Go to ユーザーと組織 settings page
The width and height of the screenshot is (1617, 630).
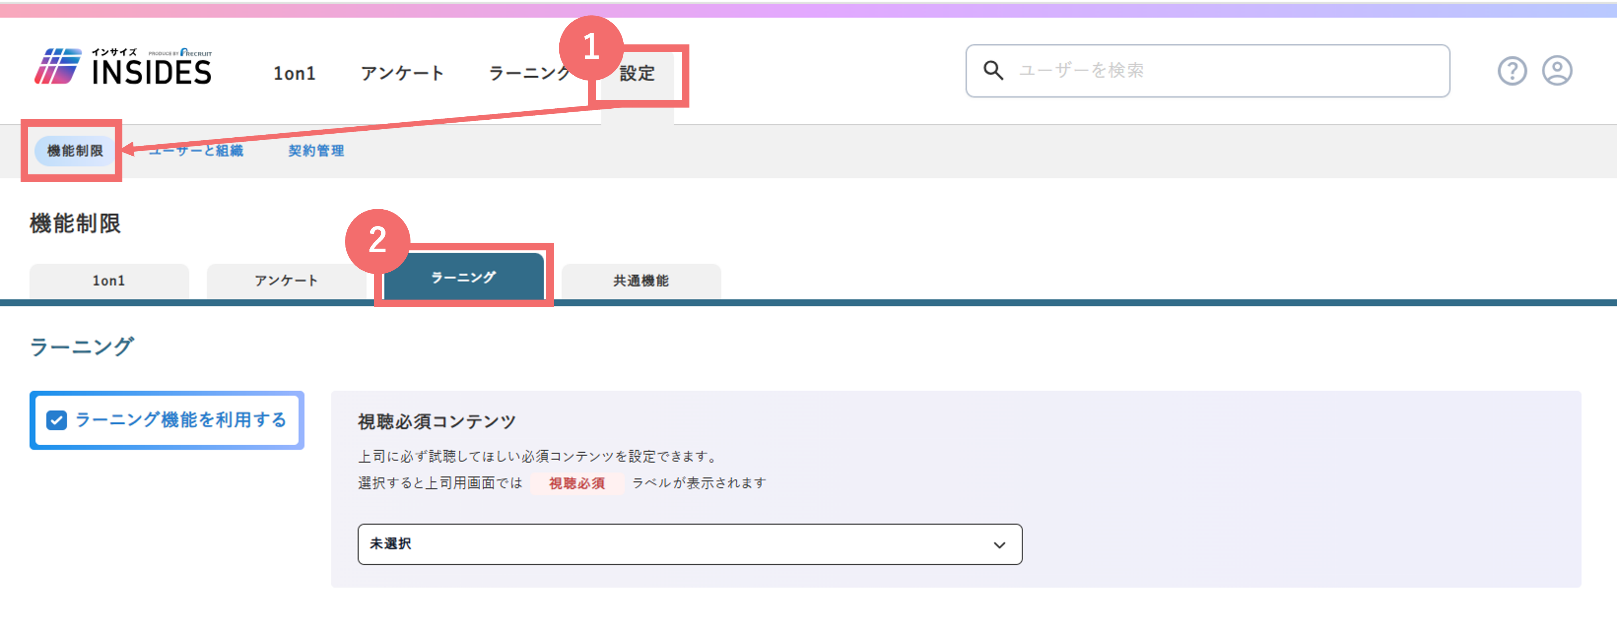[196, 151]
